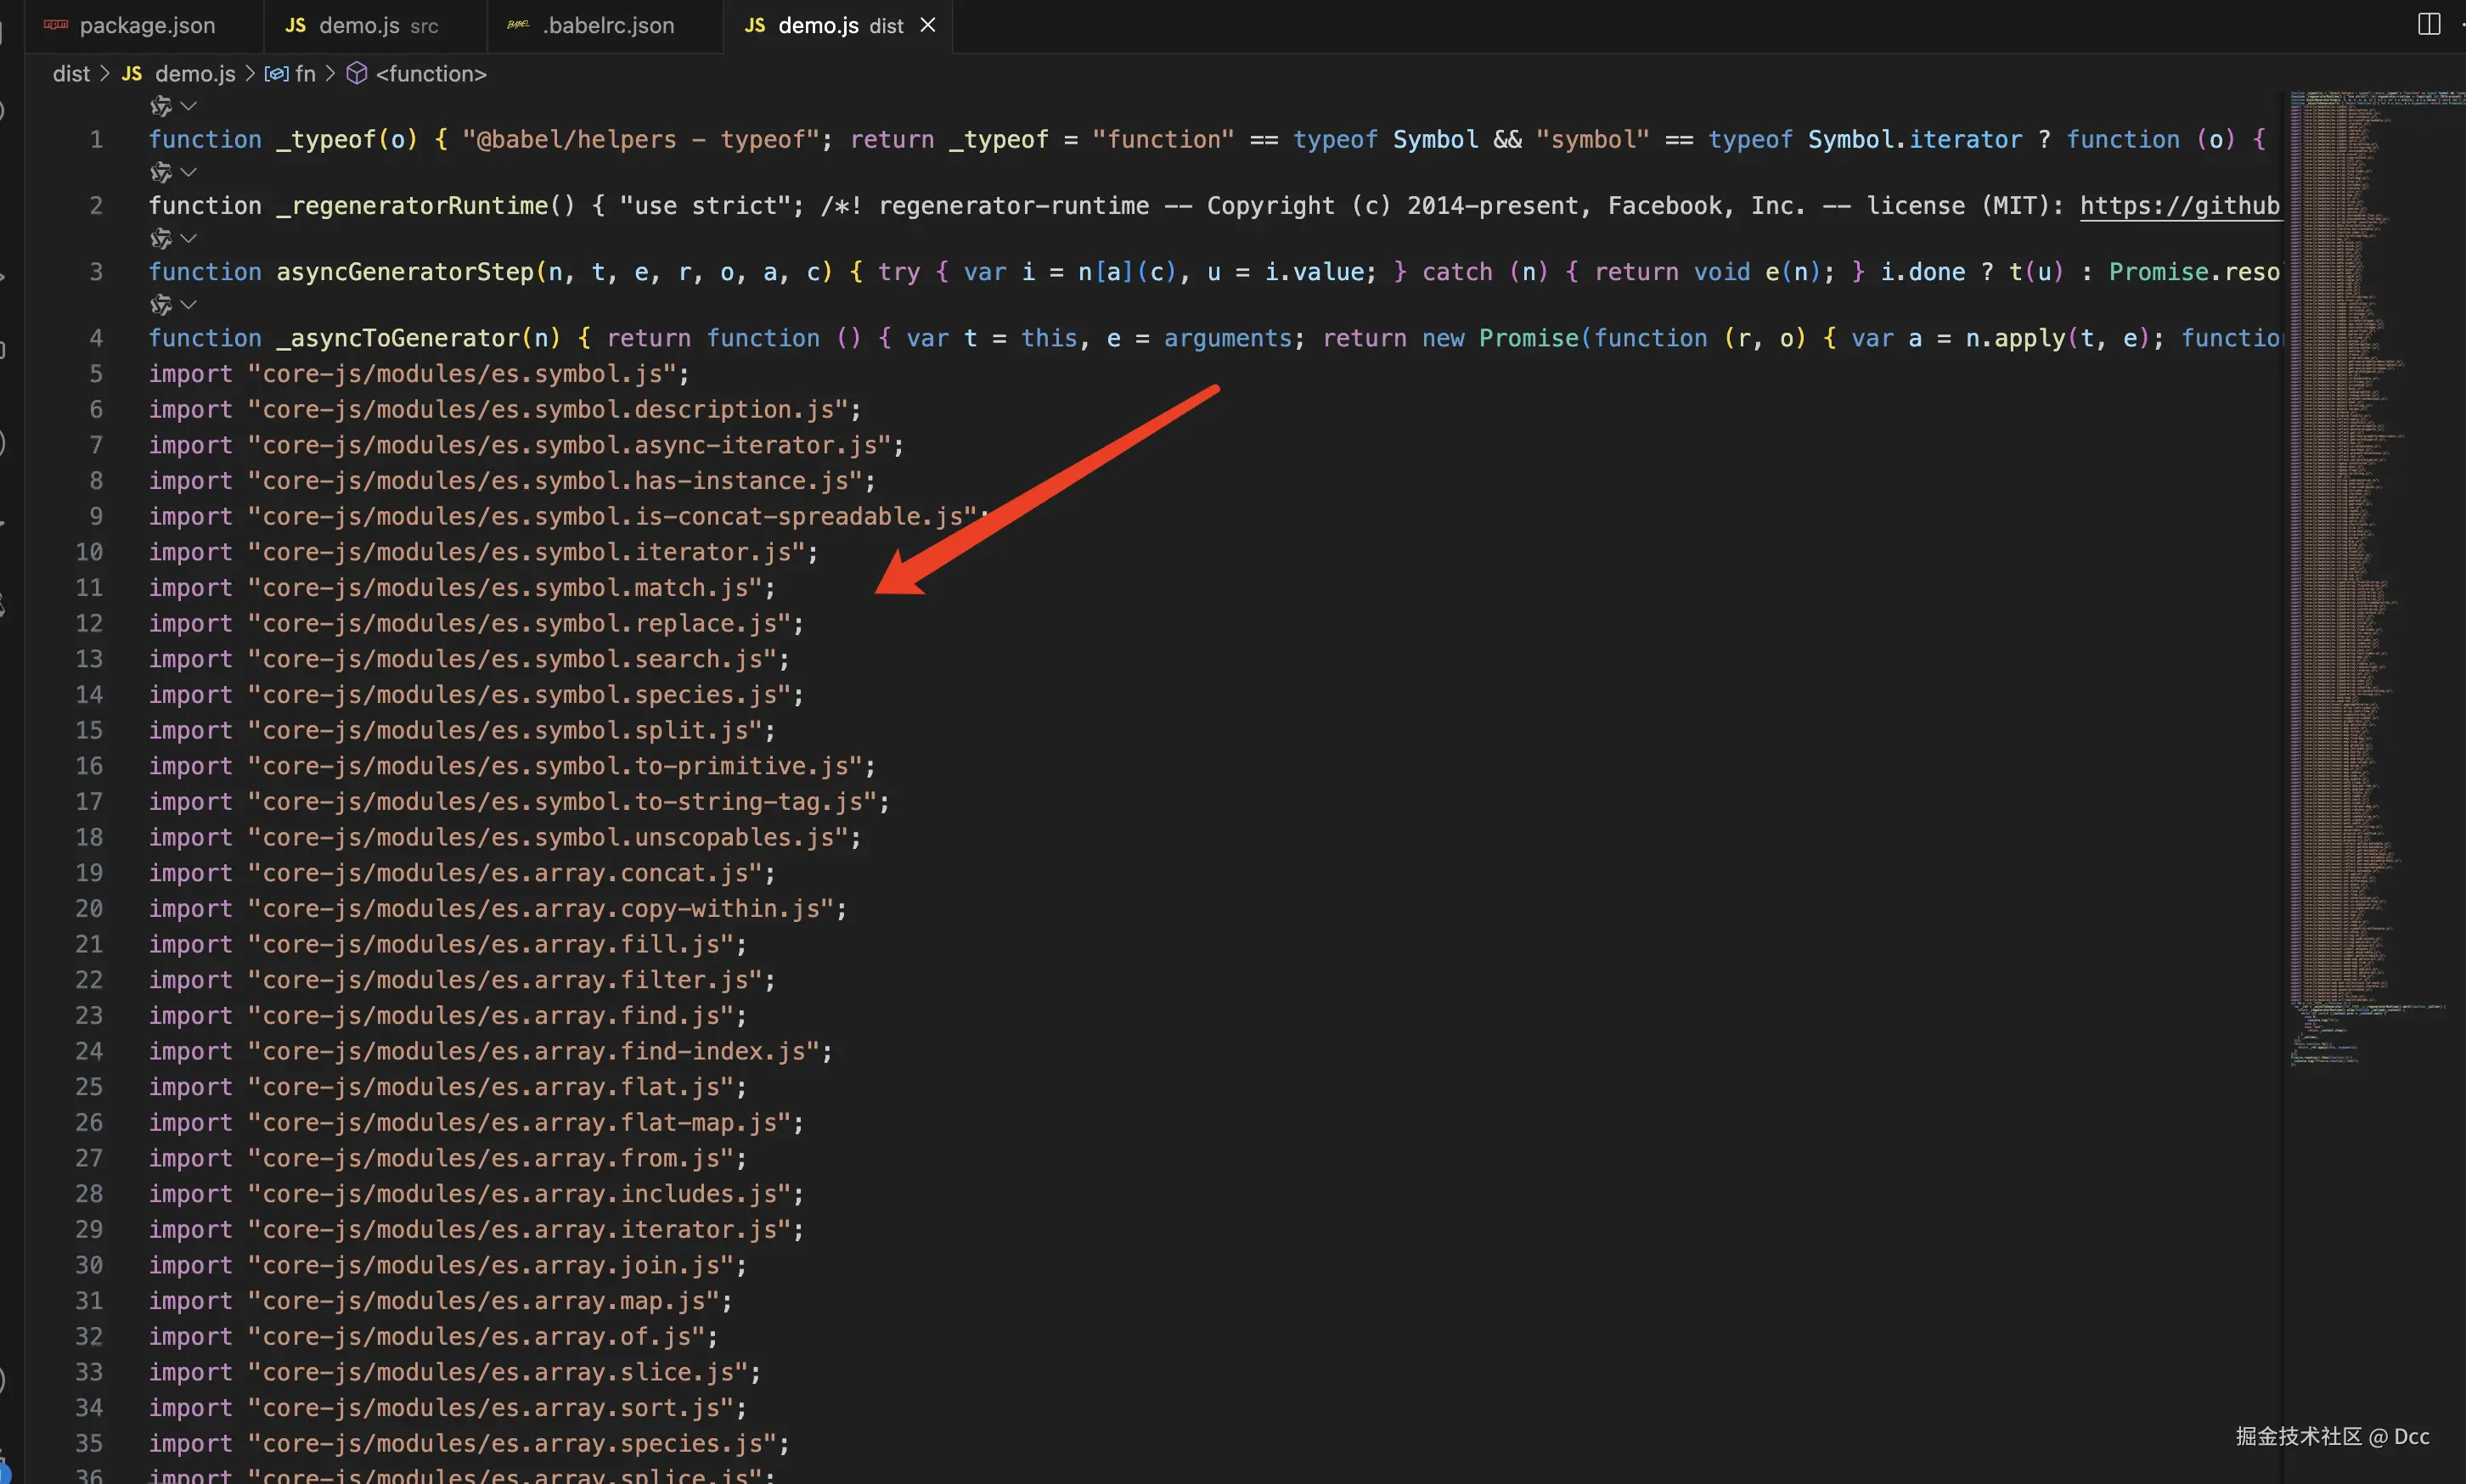Click the AI assistant icon above _asyncToGenerator function

[160, 304]
